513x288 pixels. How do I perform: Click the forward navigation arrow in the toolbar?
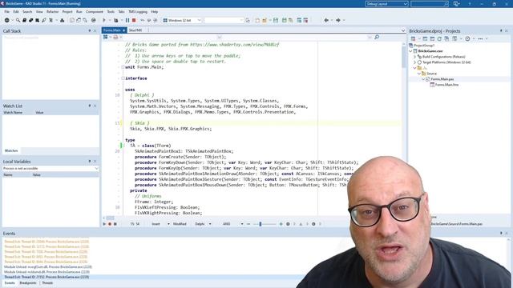pos(338,20)
